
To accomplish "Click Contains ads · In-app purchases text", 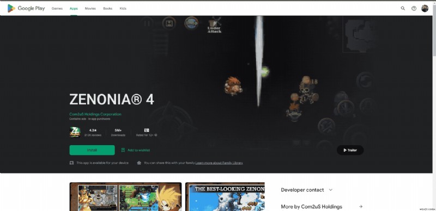I will pos(89,119).
